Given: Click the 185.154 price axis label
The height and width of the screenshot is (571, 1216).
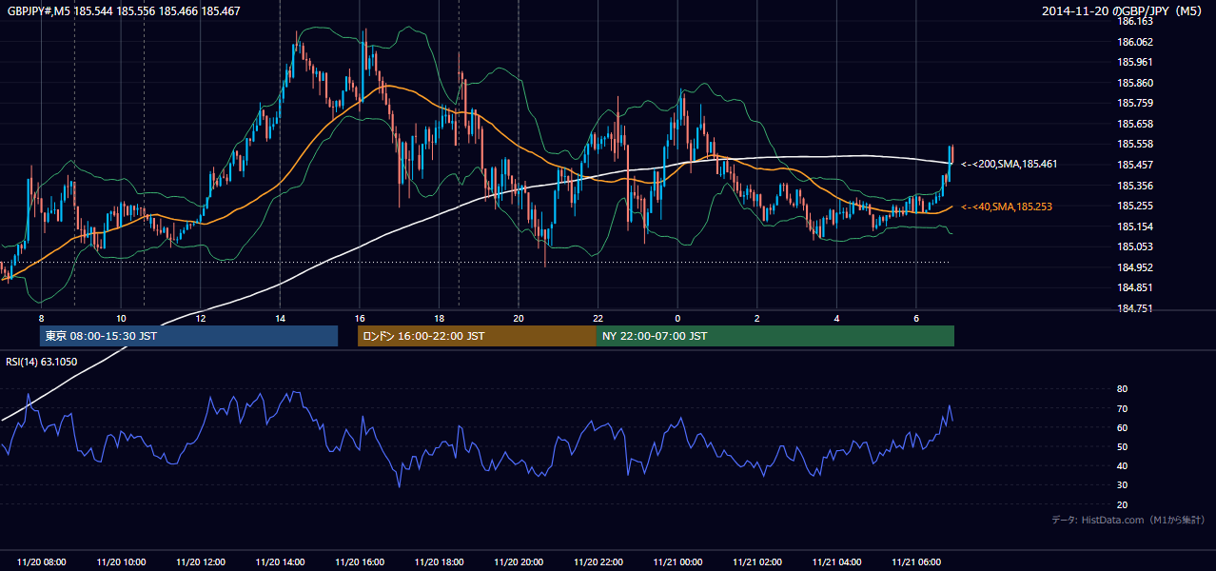Looking at the screenshot, I should click(x=1134, y=226).
